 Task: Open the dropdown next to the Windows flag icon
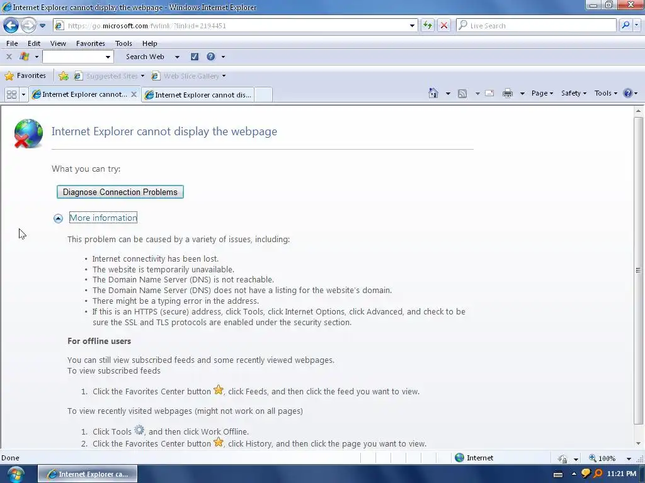pyautogui.click(x=37, y=57)
